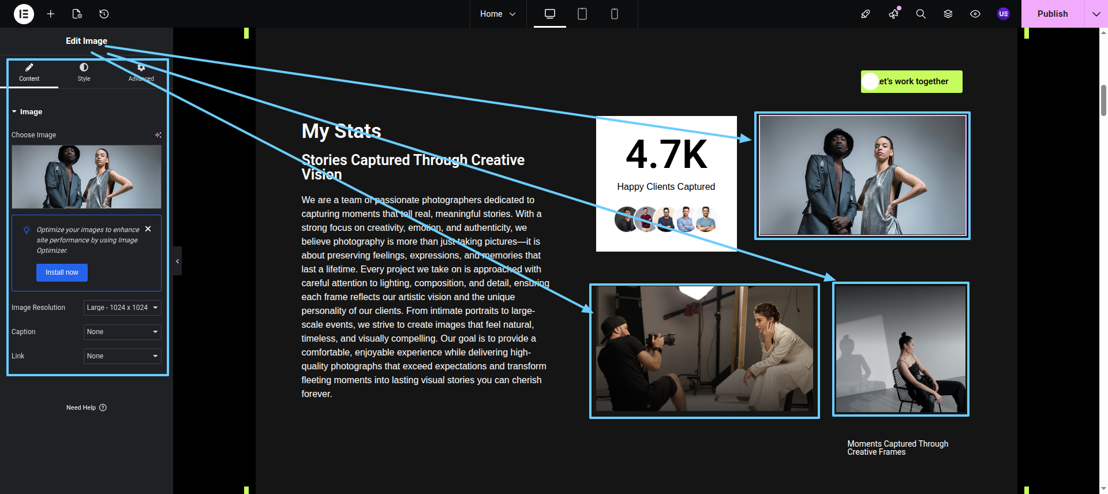Open the Finder search icon
1108x494 pixels.
coord(921,14)
